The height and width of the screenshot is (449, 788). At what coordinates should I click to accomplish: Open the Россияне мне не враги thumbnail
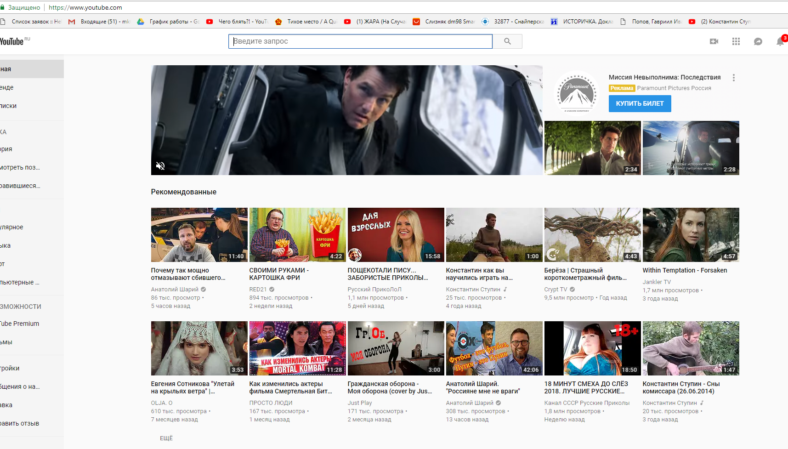tap(494, 348)
